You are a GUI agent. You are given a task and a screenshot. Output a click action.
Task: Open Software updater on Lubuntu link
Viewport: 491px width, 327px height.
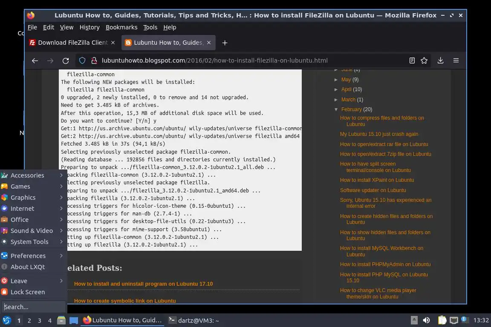pos(373,190)
